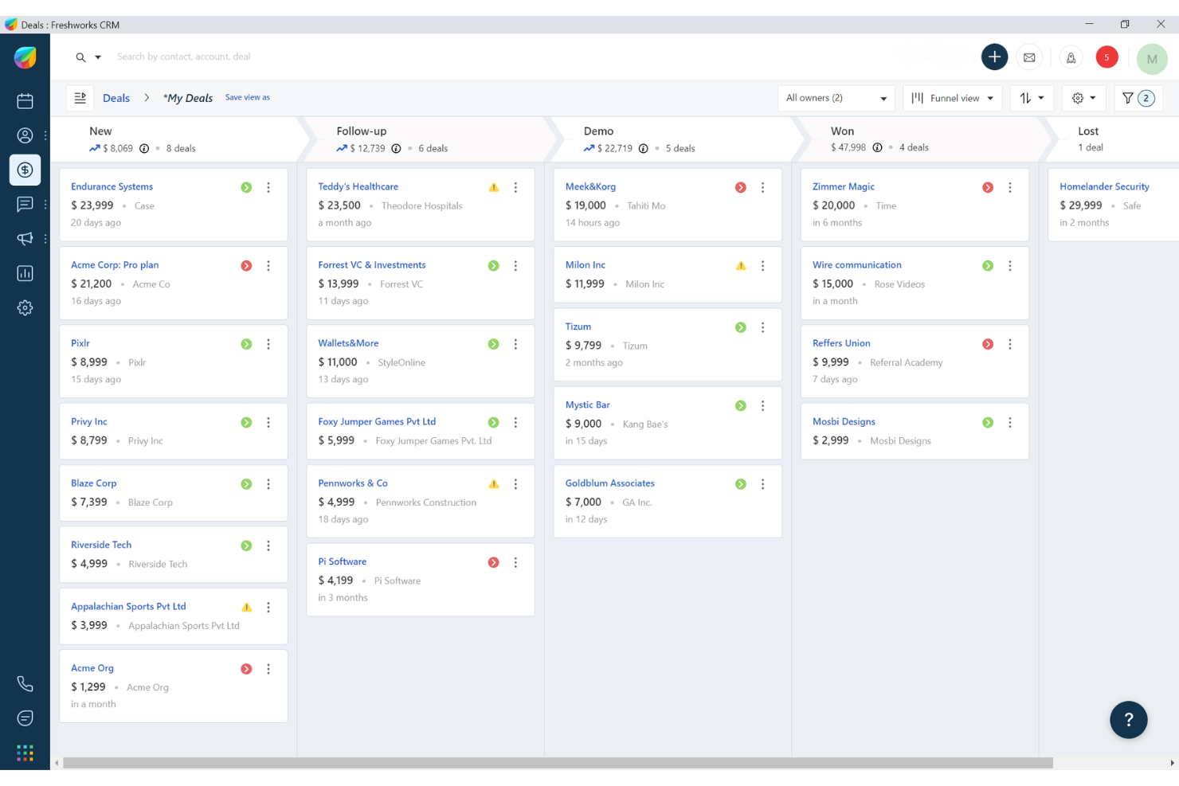Click the Phone icon near the bottom sidebar
The width and height of the screenshot is (1179, 786).
coord(25,683)
